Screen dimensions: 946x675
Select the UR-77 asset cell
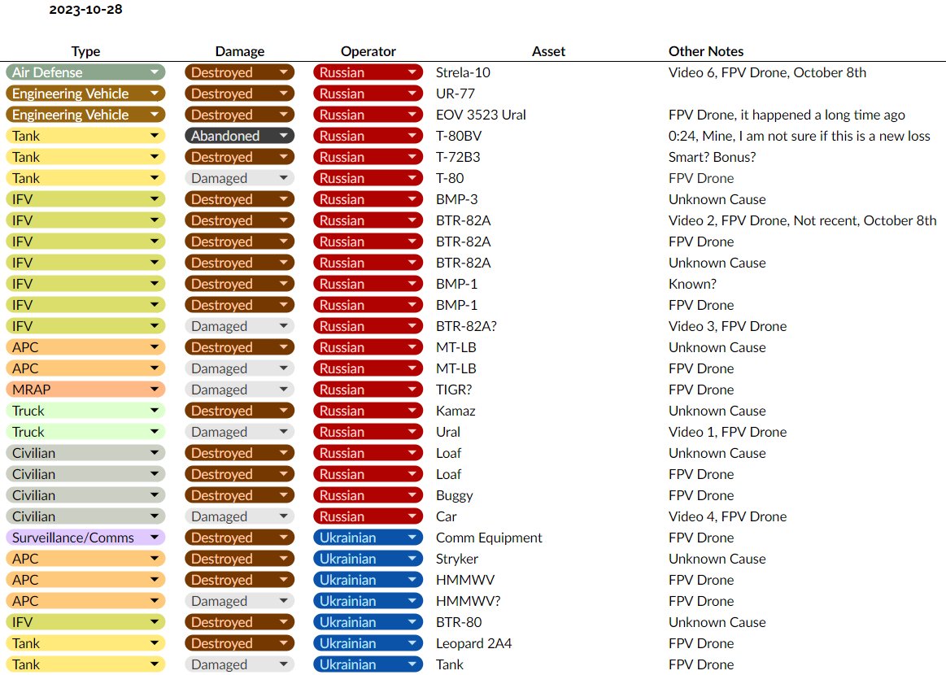[455, 94]
